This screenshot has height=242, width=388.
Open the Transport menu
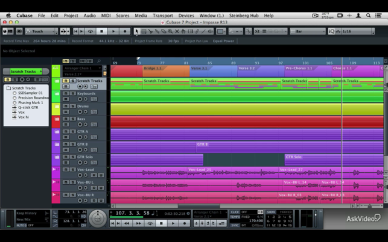tap(162, 15)
